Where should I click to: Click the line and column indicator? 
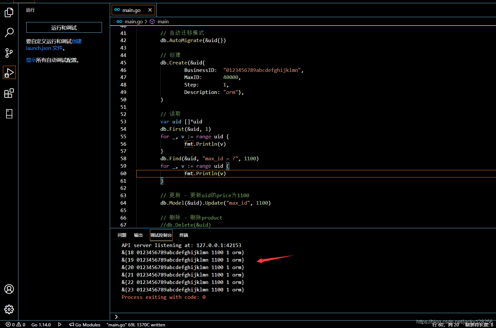pos(445,325)
